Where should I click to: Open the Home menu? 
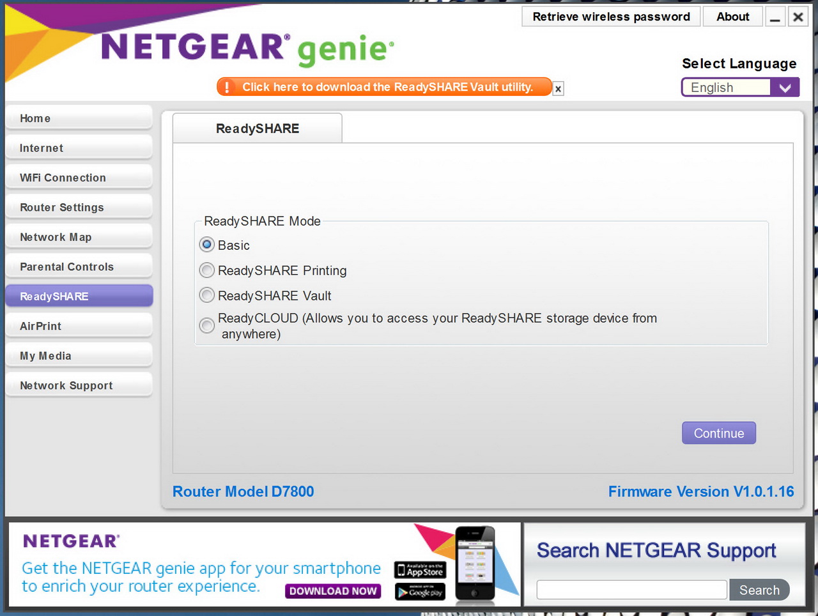[79, 118]
